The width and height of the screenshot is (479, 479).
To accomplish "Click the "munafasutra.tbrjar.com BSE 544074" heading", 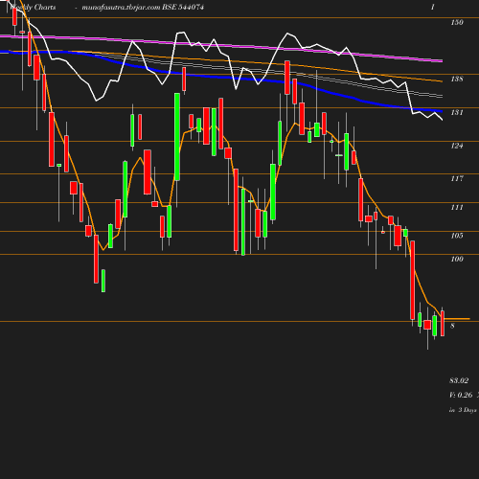I will 143,8.
